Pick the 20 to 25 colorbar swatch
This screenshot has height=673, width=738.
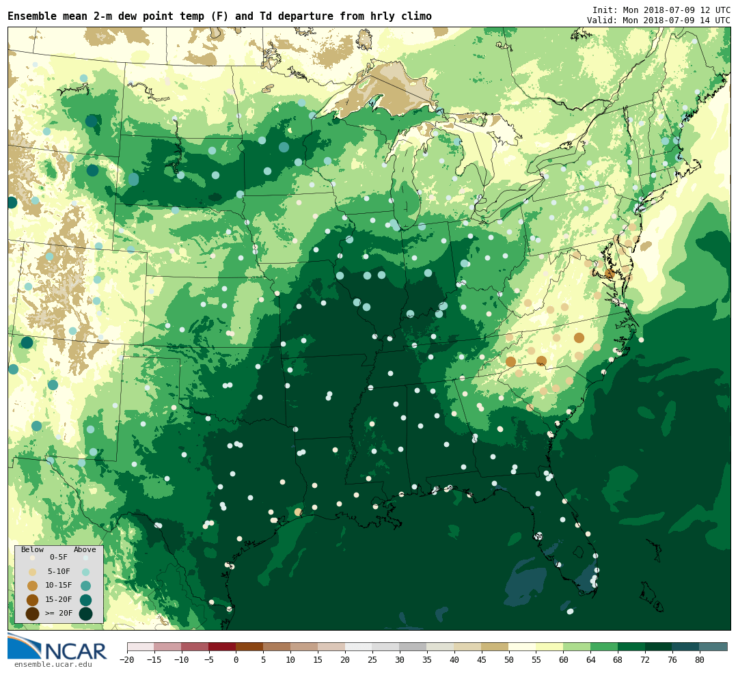(359, 646)
